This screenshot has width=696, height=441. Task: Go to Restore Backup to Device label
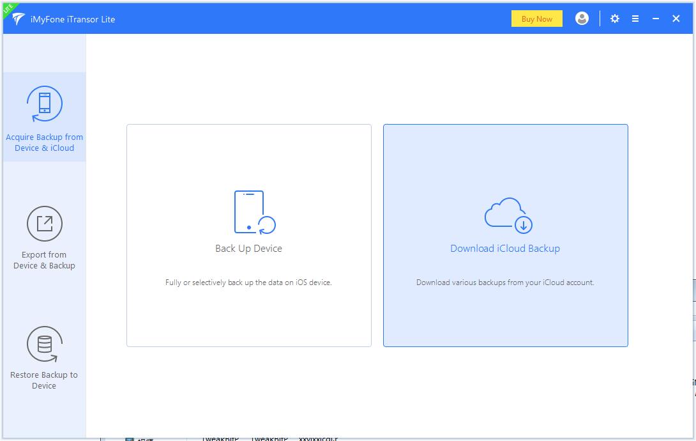(x=44, y=380)
